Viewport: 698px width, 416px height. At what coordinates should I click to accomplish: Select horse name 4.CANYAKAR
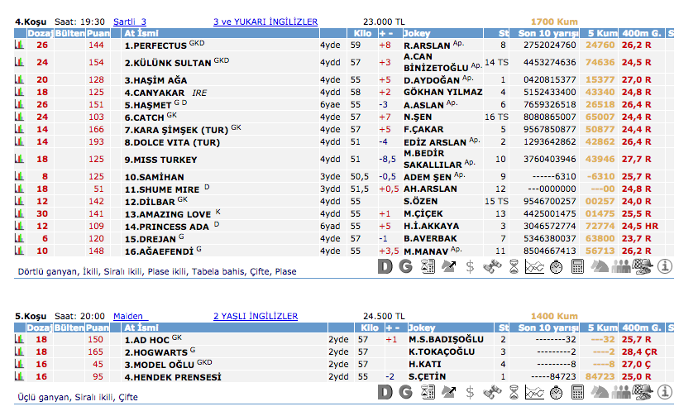click(x=155, y=93)
